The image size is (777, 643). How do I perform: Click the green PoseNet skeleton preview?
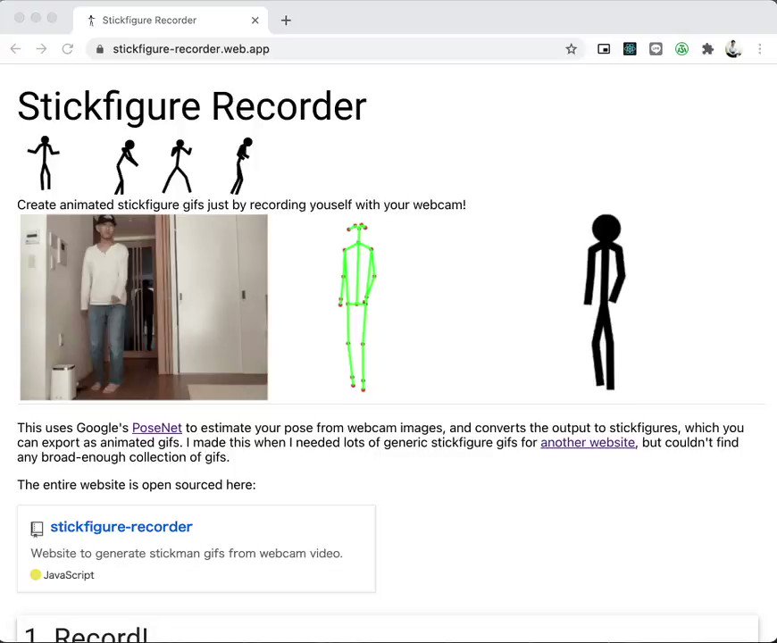pos(358,307)
